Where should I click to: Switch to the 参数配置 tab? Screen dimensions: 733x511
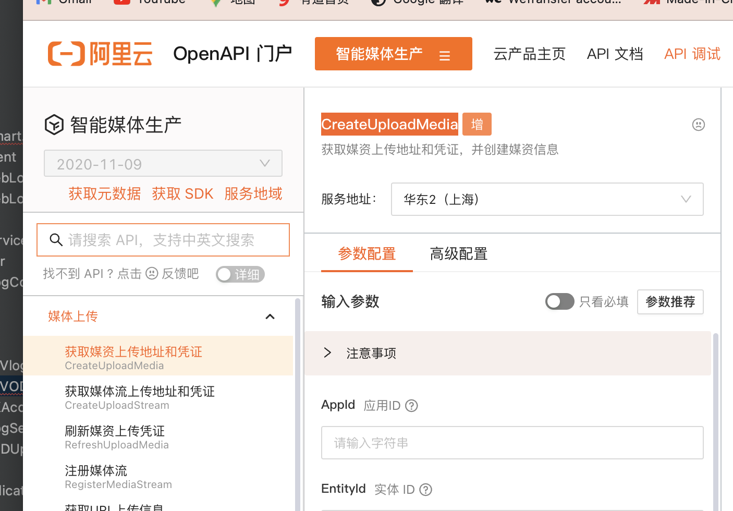[x=367, y=254]
